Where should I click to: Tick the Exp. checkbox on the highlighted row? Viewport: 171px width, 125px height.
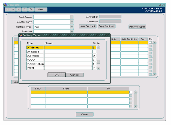point(150,42)
